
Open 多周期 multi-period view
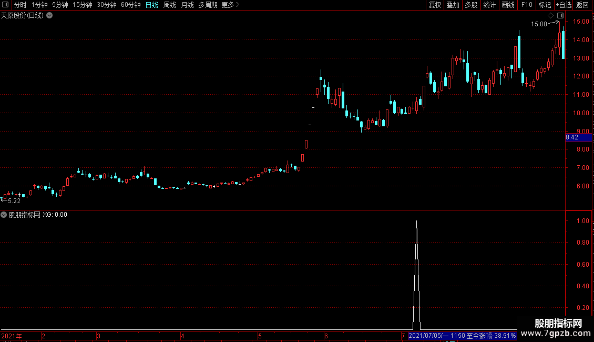[208, 5]
